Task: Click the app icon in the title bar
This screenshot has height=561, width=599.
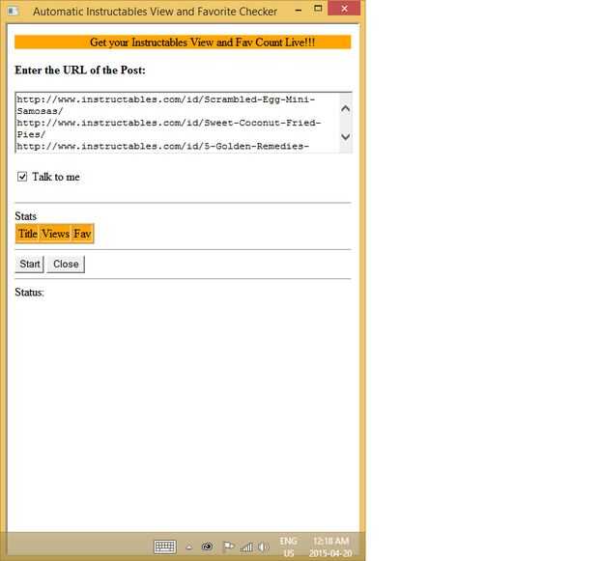Action: pyautogui.click(x=13, y=11)
